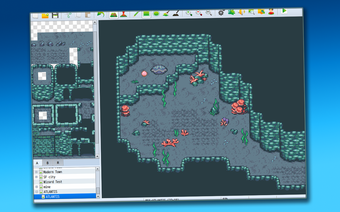The image size is (340, 212).
Task: Activate the Rectangle fill tool
Action: pos(146,13)
